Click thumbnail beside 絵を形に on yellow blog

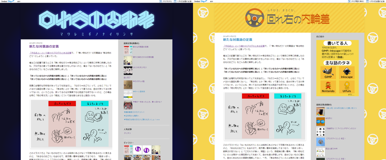(320, 122)
